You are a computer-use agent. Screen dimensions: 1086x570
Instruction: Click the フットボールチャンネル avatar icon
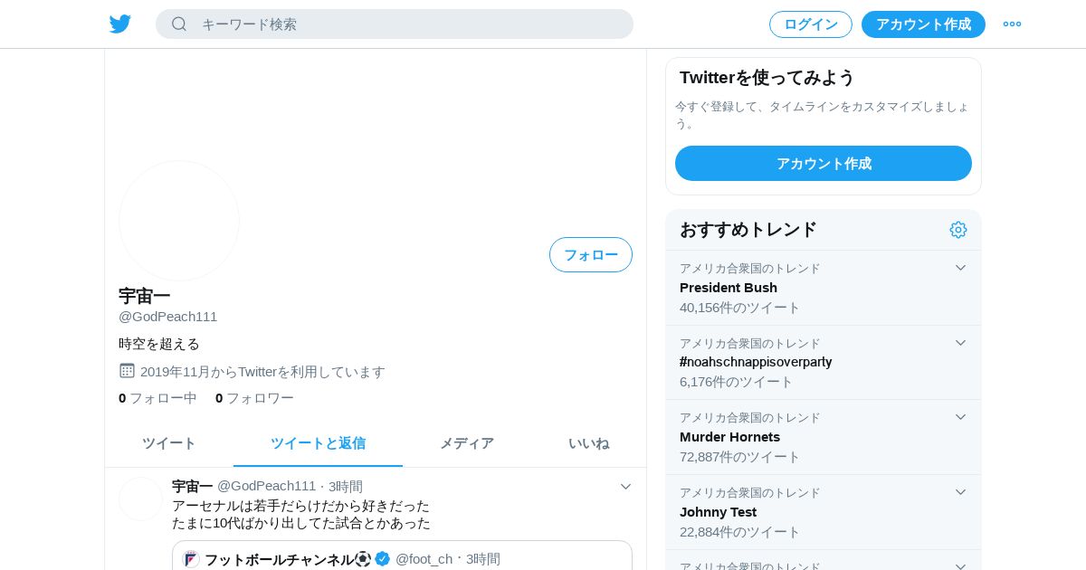[x=191, y=559]
